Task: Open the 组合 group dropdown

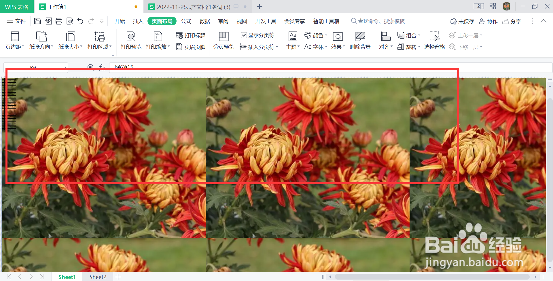Action: 409,35
